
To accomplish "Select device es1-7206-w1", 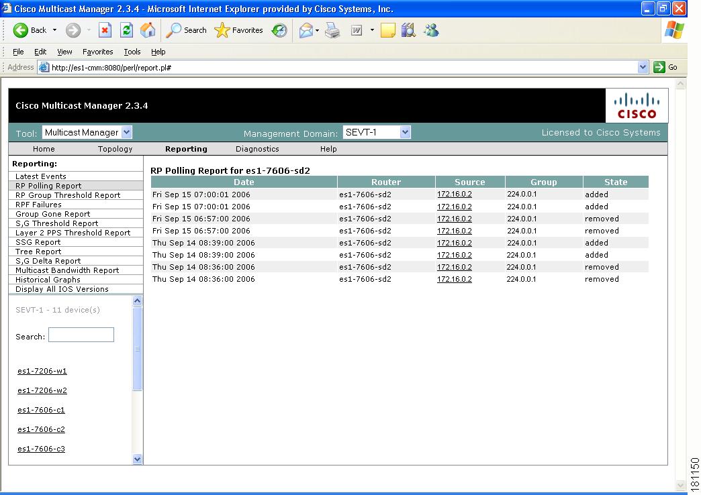I will (42, 371).
